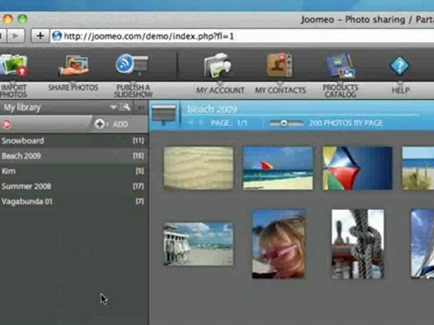Click the library search tools icon
434x325 pixels.
[x=124, y=107]
